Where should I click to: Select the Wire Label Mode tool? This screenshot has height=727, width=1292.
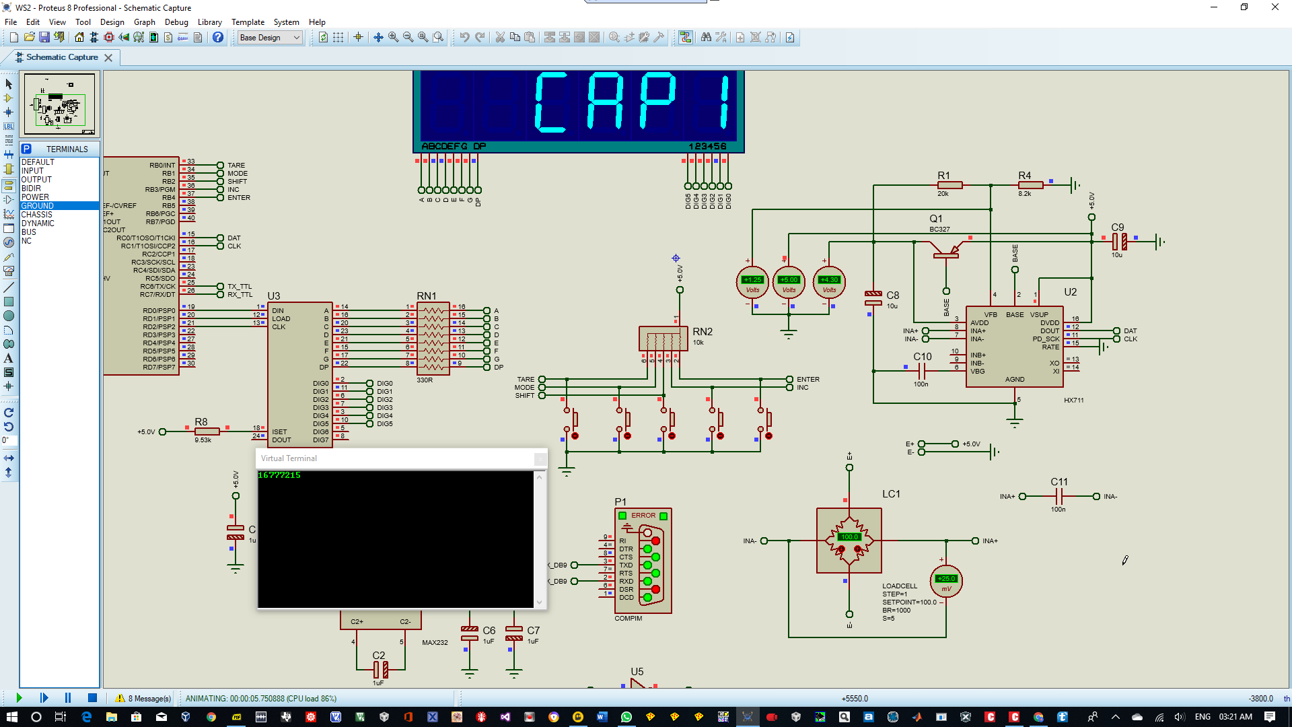pos(9,127)
